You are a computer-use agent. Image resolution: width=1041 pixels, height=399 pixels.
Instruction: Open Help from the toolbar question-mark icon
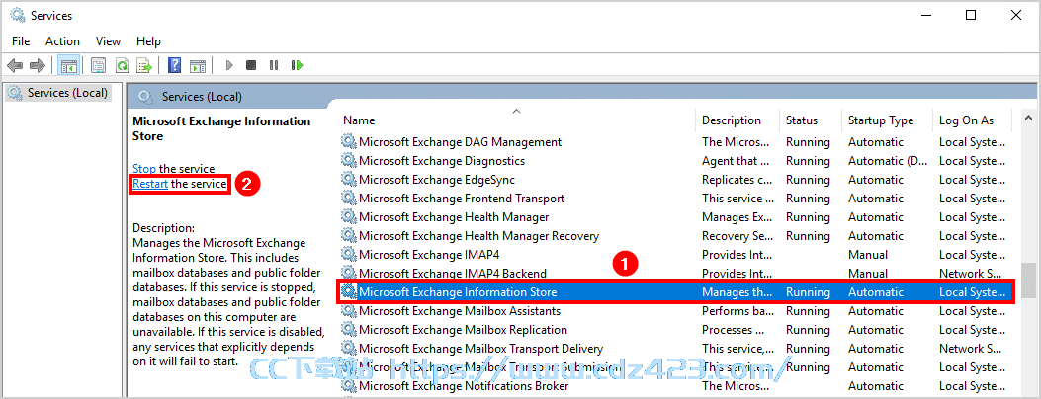tap(175, 65)
